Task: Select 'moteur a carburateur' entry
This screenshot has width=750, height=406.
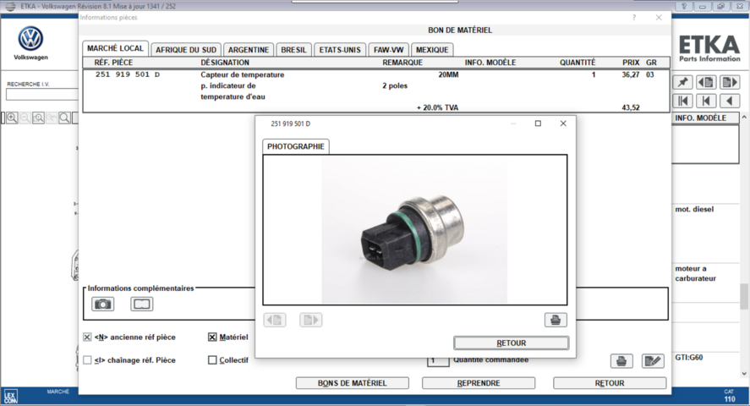Action: [x=696, y=273]
